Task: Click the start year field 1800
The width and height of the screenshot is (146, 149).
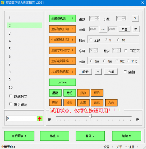Action: [94, 29]
